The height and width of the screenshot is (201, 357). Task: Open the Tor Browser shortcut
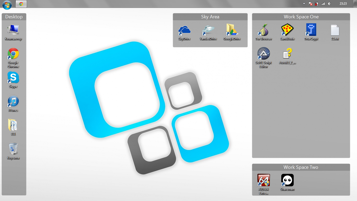pyautogui.click(x=263, y=30)
